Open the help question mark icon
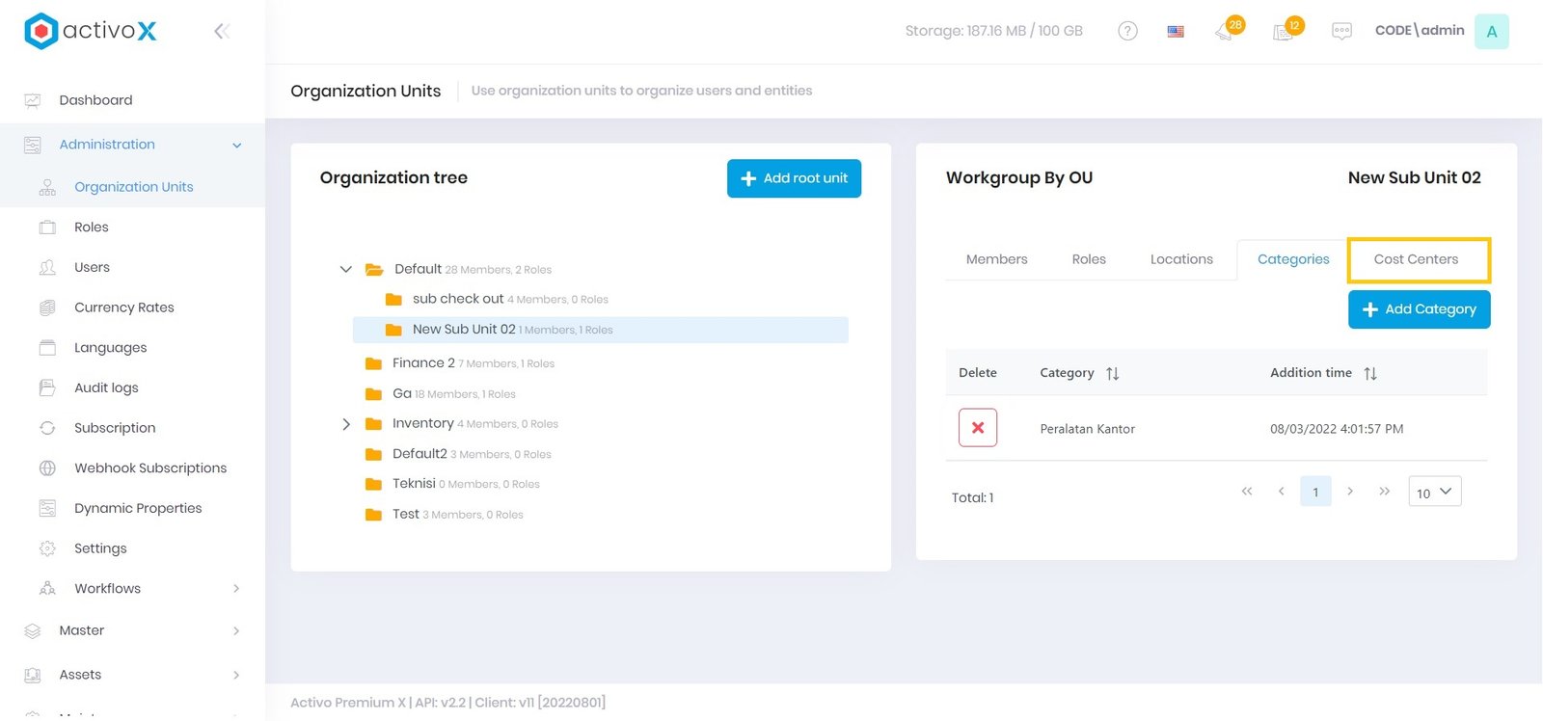The height and width of the screenshot is (721, 1543). click(1127, 31)
